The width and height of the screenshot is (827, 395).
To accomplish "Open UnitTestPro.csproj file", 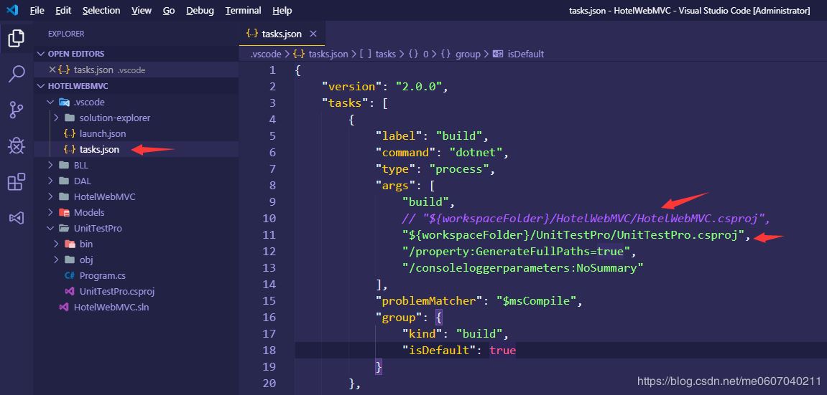I will (x=136, y=291).
